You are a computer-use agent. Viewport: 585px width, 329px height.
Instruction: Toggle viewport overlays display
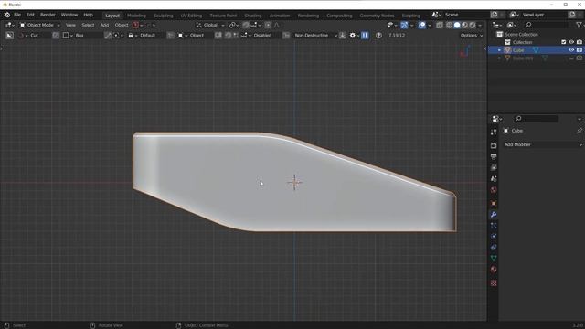[x=422, y=25]
